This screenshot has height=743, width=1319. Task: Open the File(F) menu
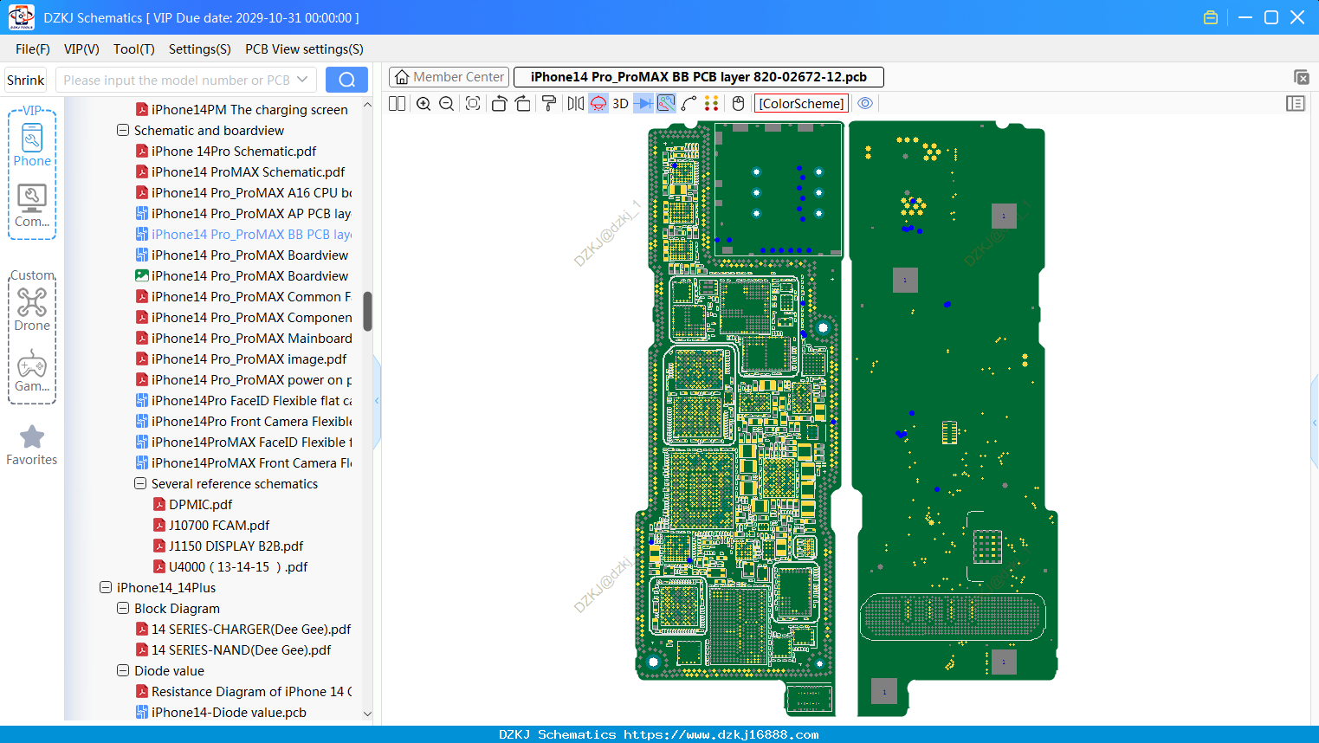33,49
